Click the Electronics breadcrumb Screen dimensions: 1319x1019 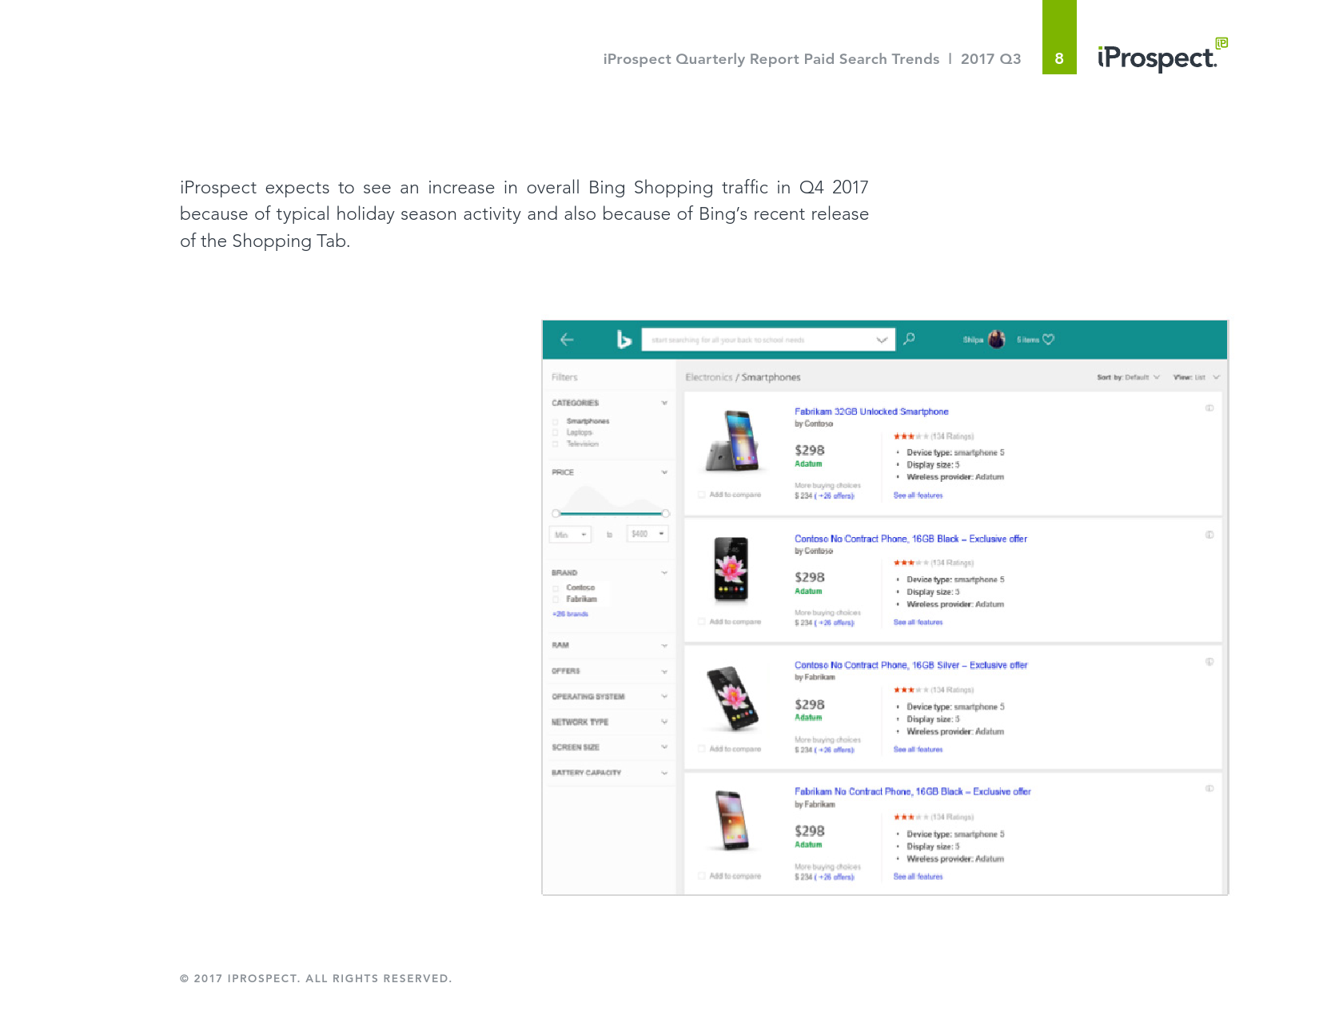708,377
